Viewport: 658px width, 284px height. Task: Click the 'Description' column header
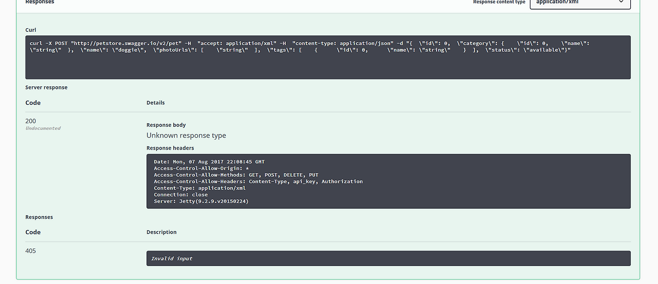161,232
